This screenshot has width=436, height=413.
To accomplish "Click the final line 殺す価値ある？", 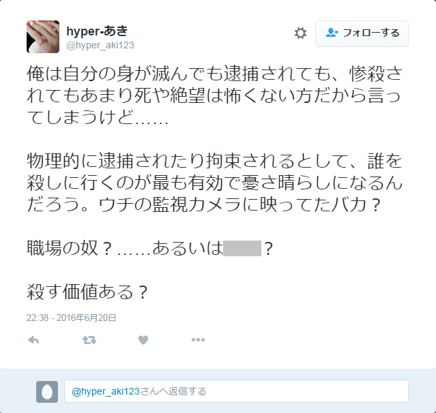I will (87, 292).
